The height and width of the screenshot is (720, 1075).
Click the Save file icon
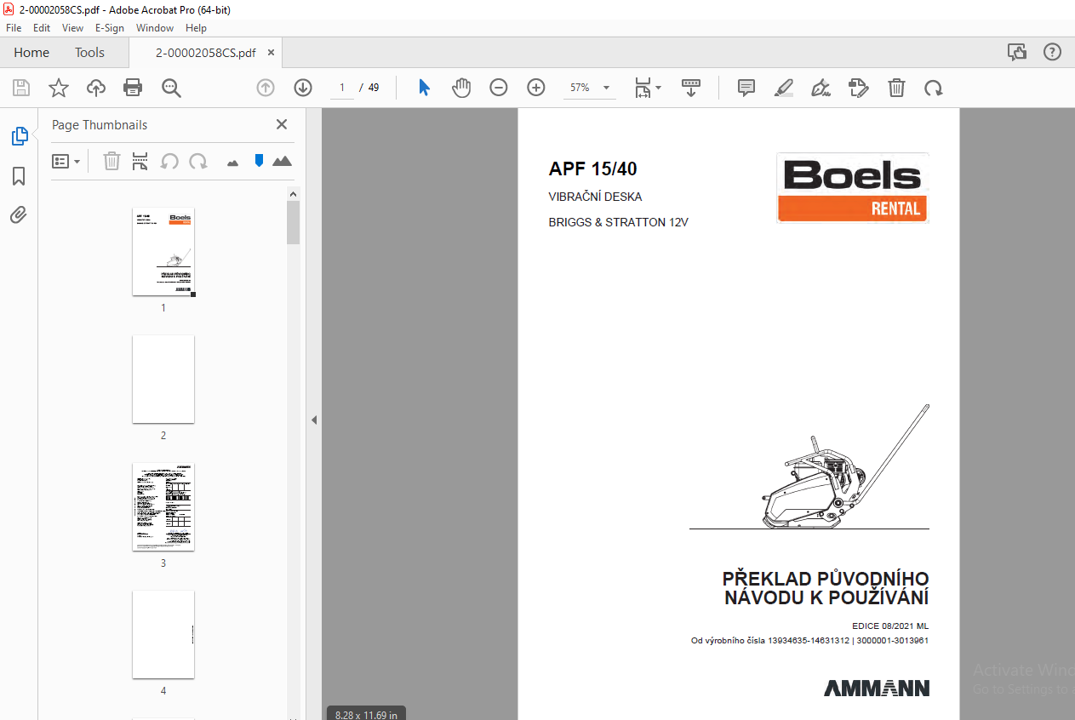click(x=21, y=88)
